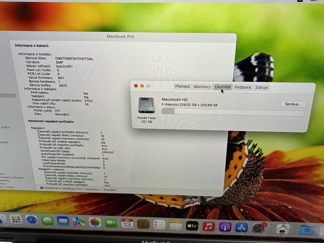Open the Mail app in dock
This screenshot has height=243, width=324.
[63, 221]
